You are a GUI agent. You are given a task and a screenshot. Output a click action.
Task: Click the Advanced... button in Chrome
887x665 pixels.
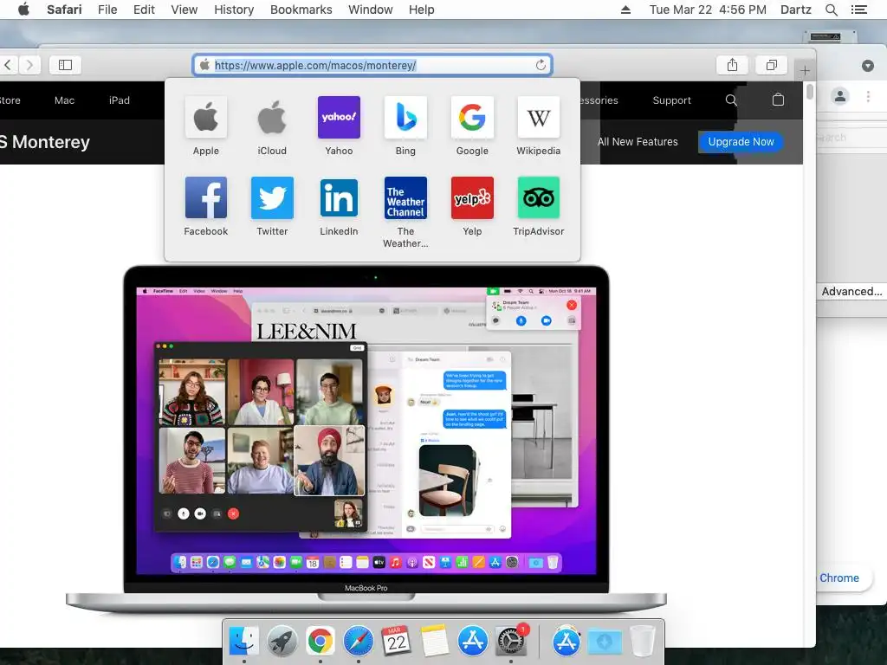[x=851, y=291]
